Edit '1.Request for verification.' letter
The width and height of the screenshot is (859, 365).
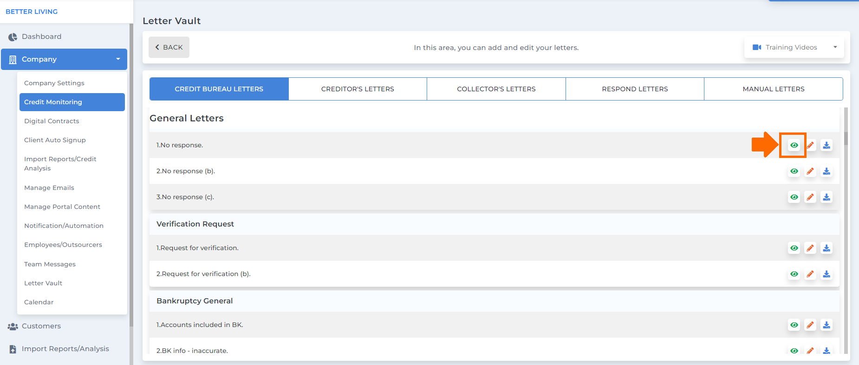coord(810,248)
